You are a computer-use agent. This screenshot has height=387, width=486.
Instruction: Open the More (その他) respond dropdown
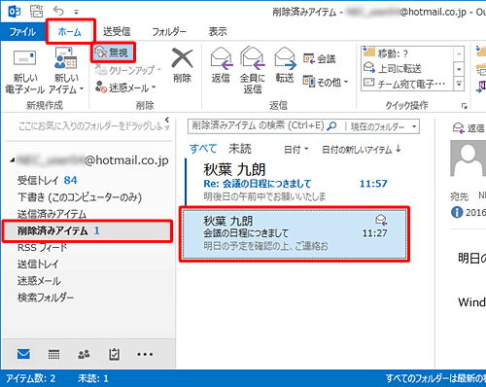(326, 82)
